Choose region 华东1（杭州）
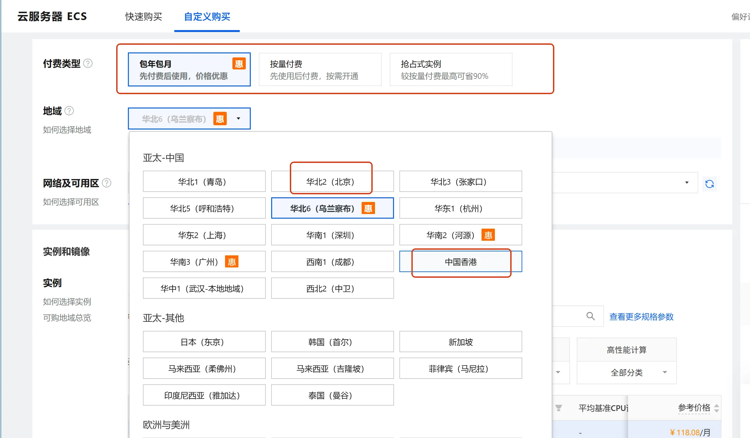Screen dimensions: 750x438 point(461,208)
